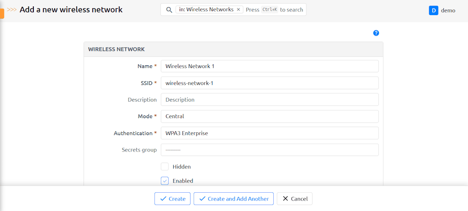Viewport: 468px width, 211px height.
Task: Open the demo user menu
Action: [448, 10]
